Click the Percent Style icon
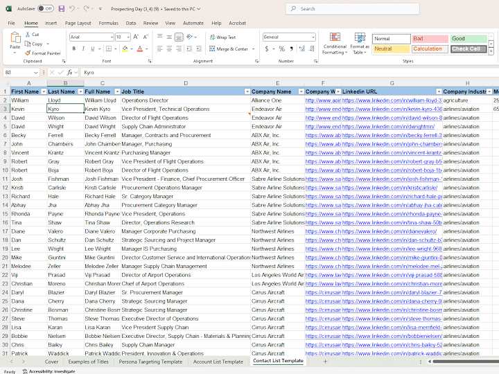This screenshot has height=374, width=499. pos(281,48)
